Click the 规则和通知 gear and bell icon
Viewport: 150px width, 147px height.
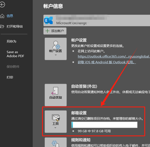click(56, 144)
